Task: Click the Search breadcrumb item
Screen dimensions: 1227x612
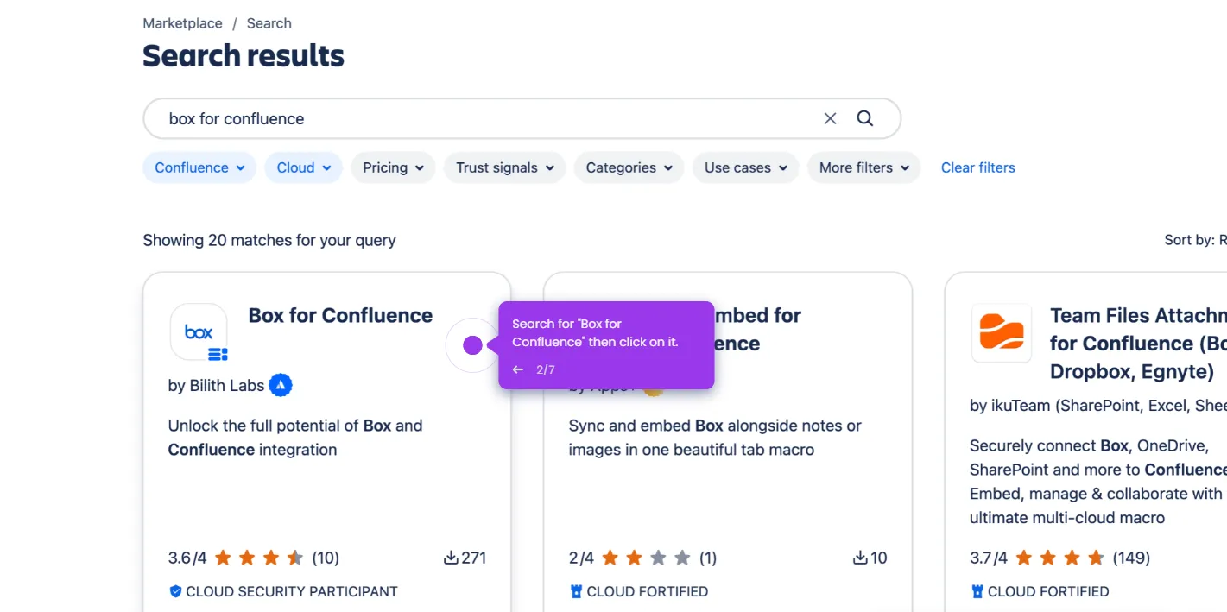Action: point(269,23)
